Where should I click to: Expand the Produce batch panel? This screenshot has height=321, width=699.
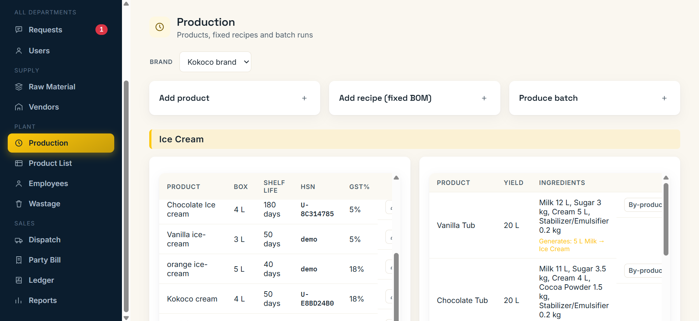click(x=594, y=98)
